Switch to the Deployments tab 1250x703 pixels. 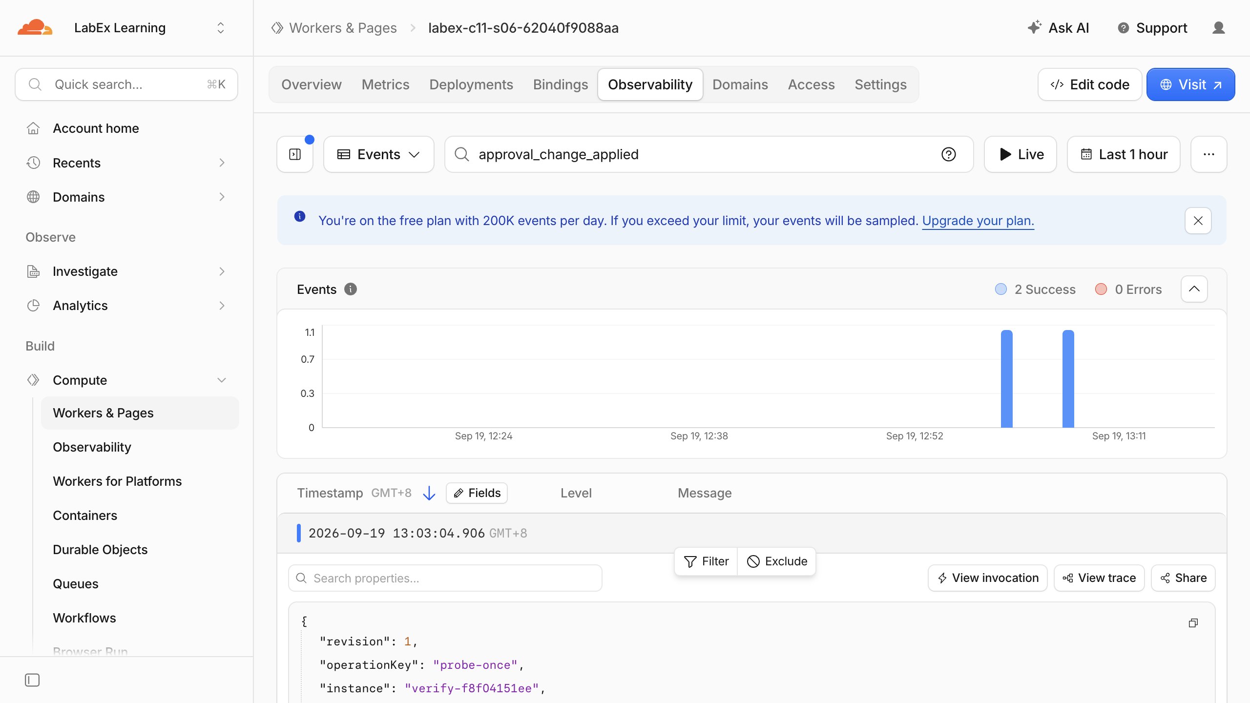coord(471,84)
